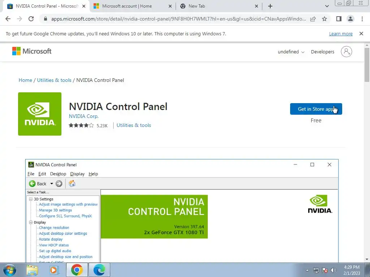Go to Home breadcrumb
Viewport: 370px width, 277px height.
tap(25, 80)
